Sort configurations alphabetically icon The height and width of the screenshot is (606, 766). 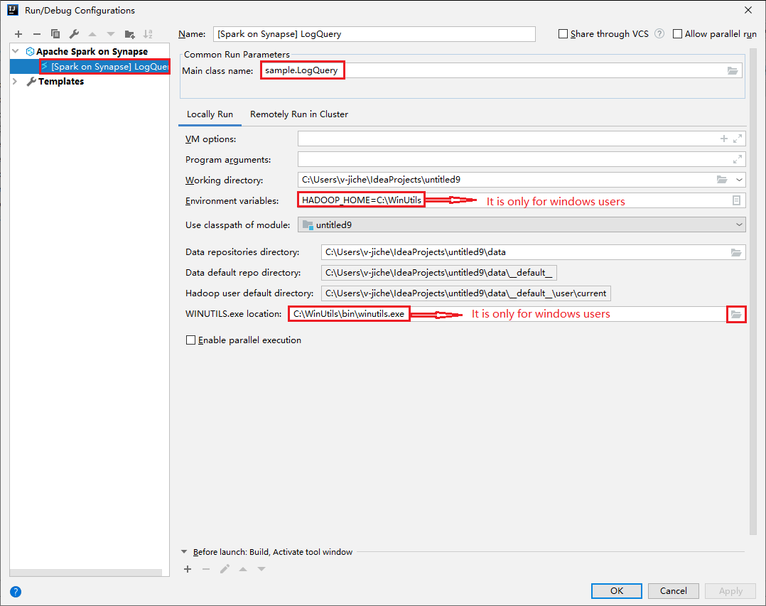tap(148, 34)
